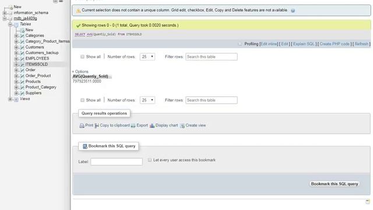Click the Display chart link
Image resolution: width=373 pixels, height=210 pixels.
pos(167,125)
